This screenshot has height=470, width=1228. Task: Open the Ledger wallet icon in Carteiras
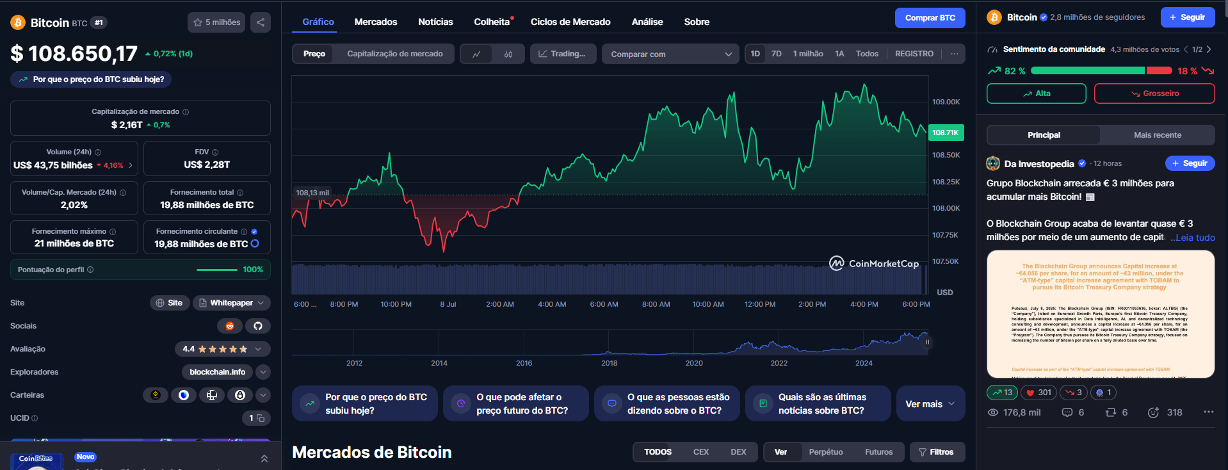[212, 395]
